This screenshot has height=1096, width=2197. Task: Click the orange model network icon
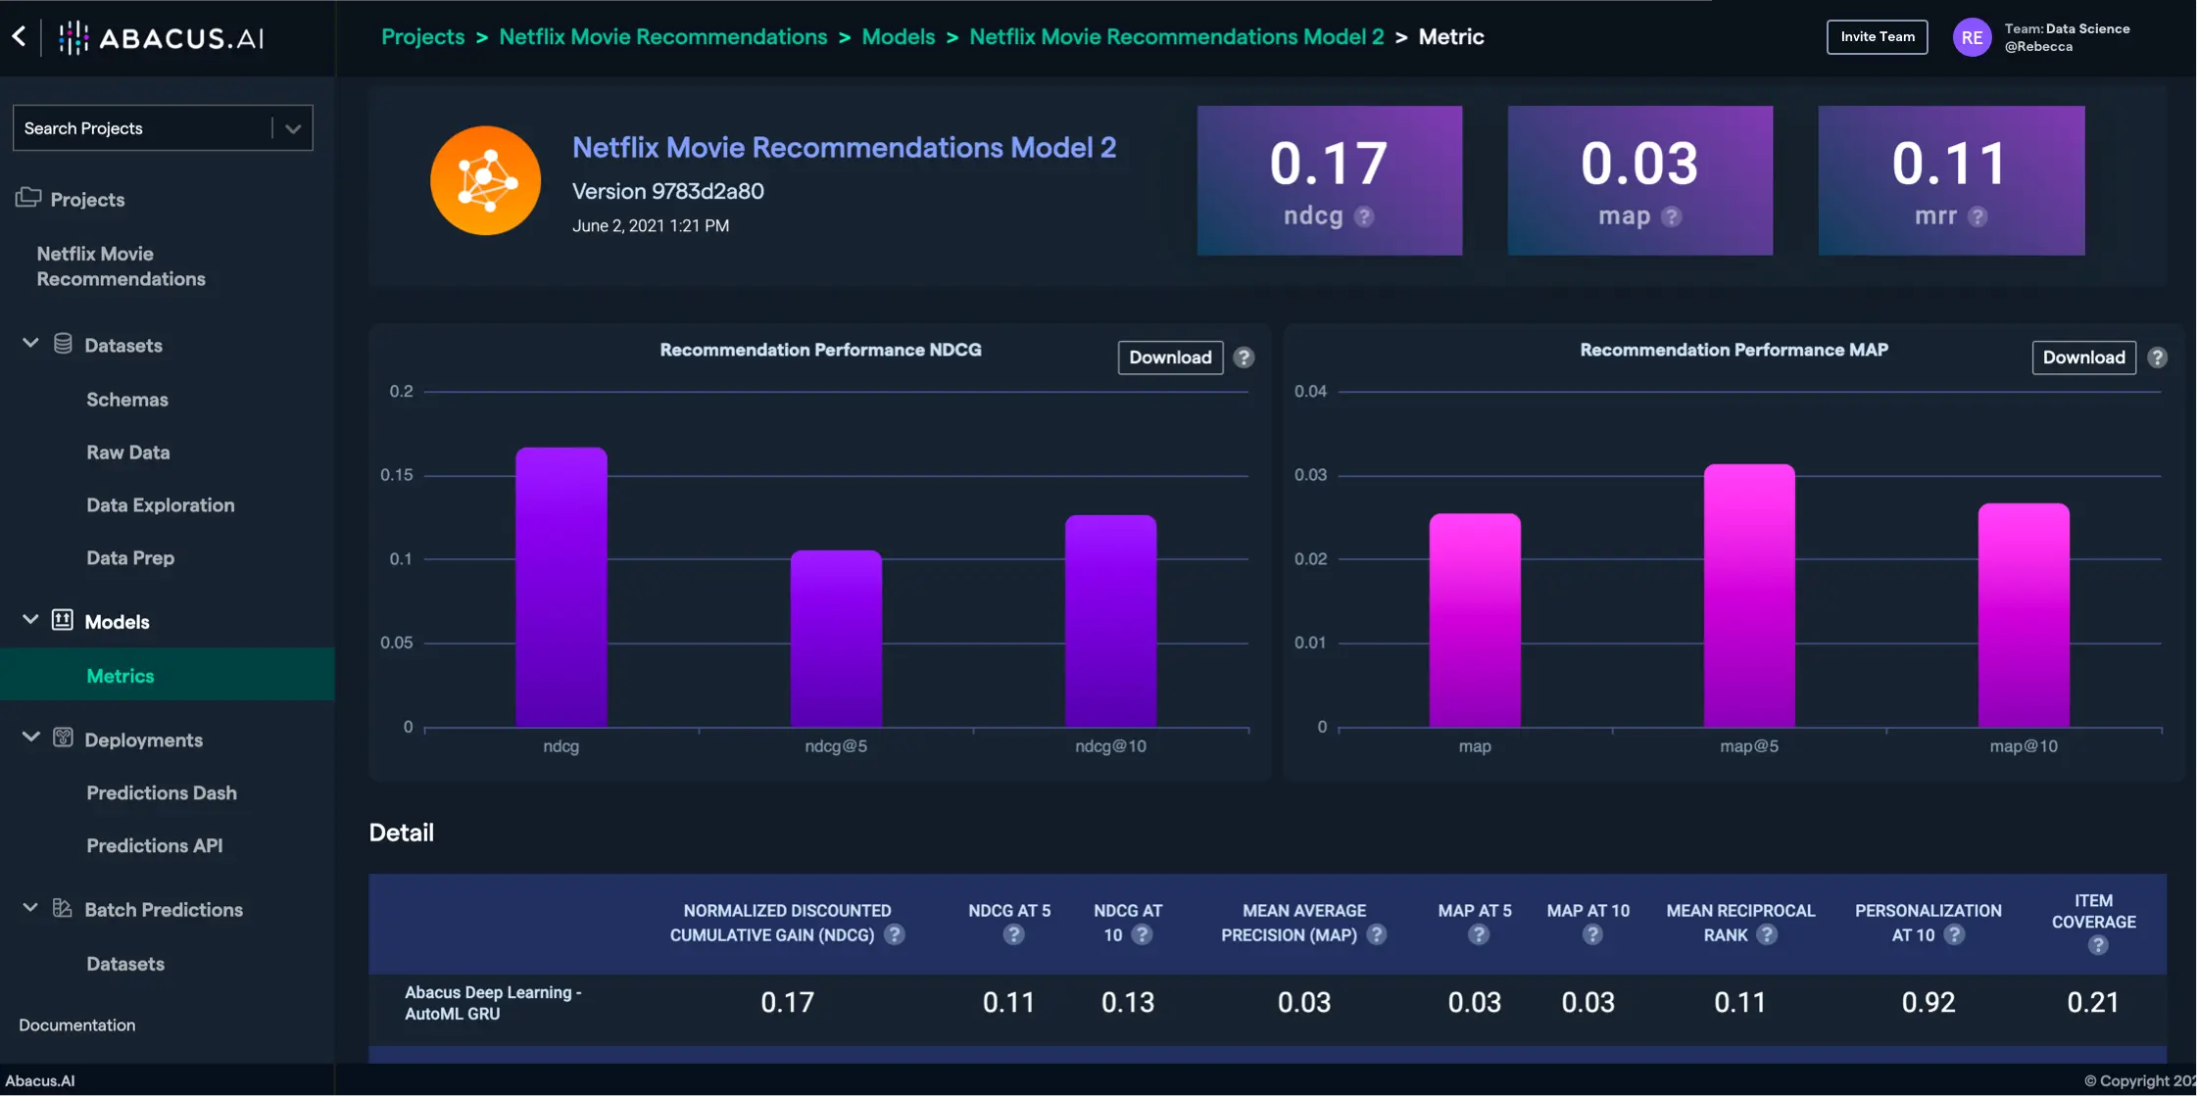point(485,180)
